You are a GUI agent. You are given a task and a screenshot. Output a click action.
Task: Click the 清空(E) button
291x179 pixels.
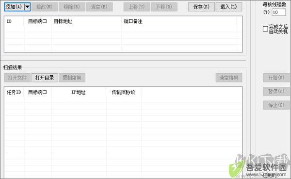click(x=99, y=7)
